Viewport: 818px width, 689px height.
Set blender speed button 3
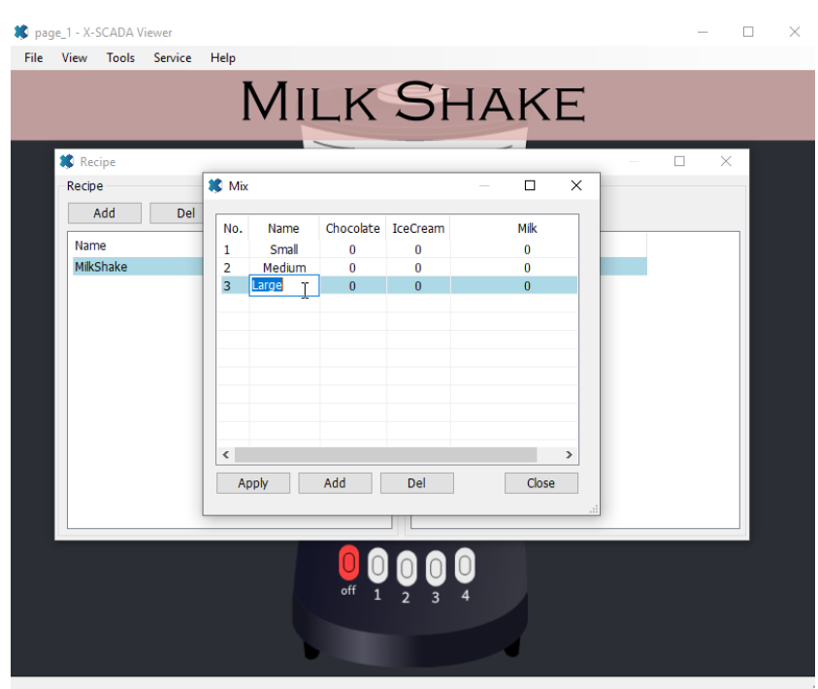point(436,568)
